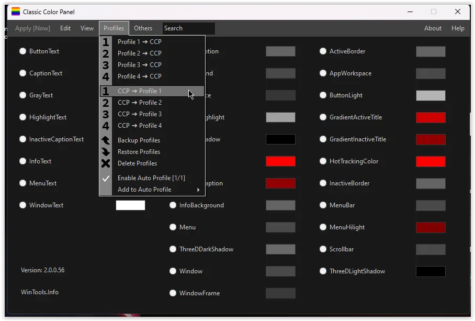Click the HotTrackingColor red swatch
475x321 pixels.
click(431, 161)
